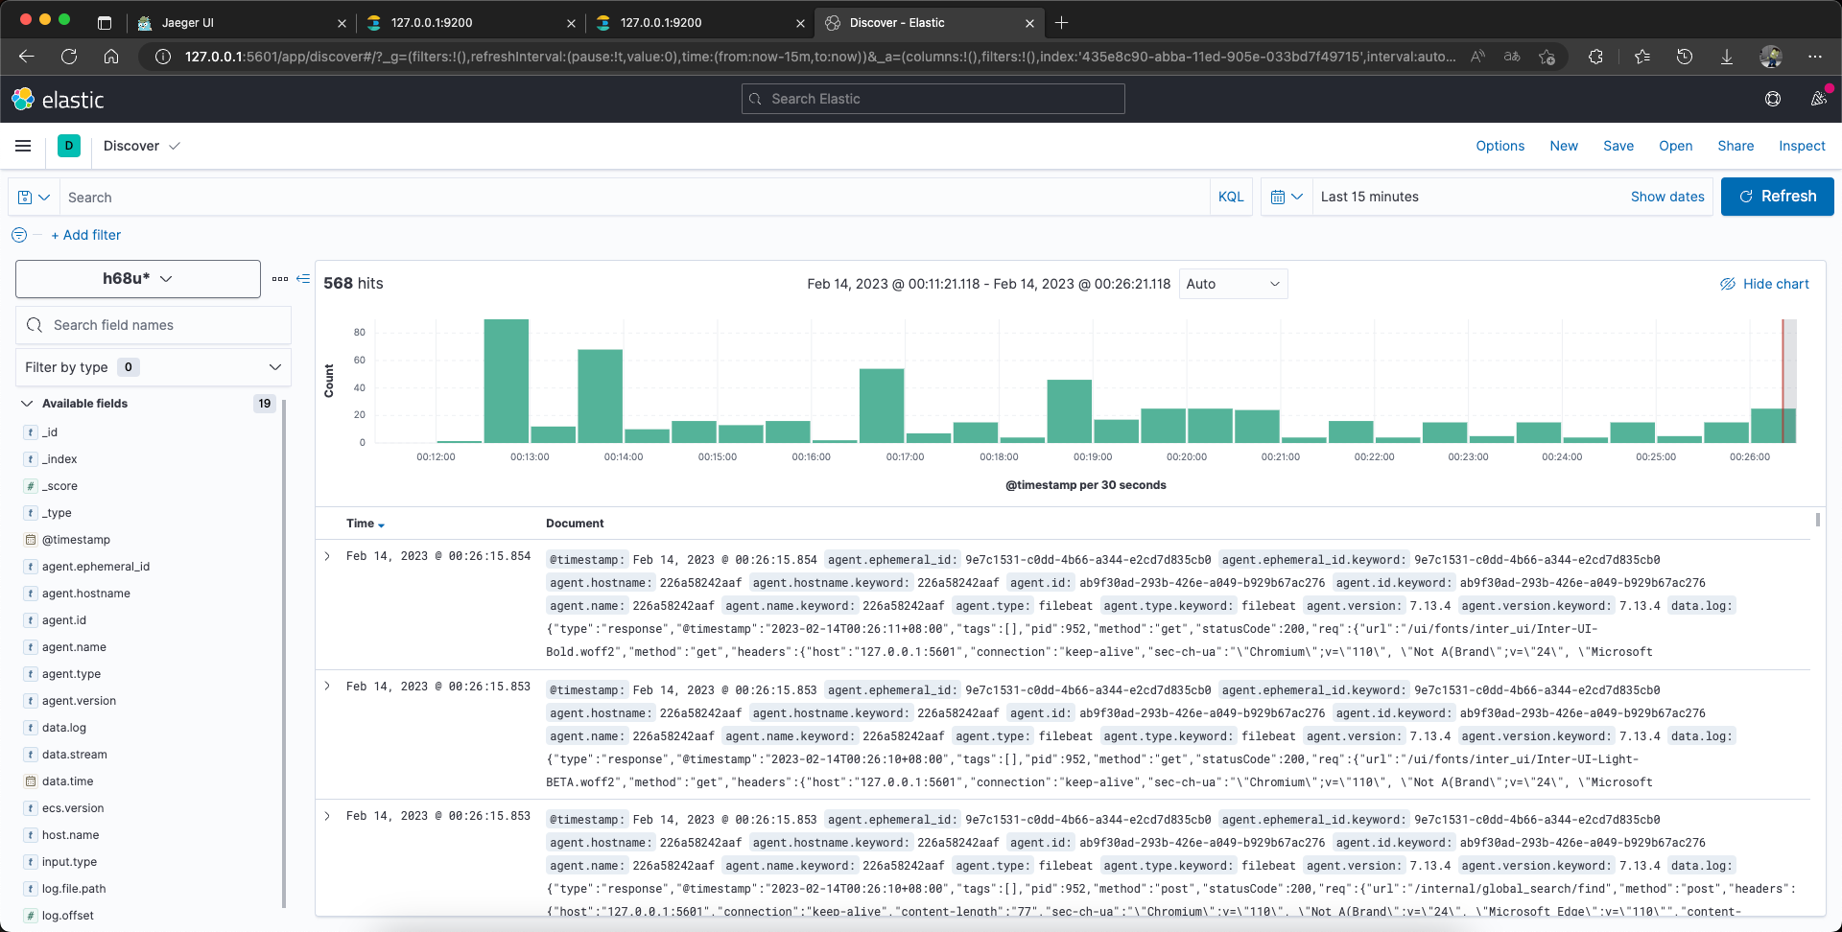Sort by the Time column header
Screen dimensions: 1842x932
366,524
